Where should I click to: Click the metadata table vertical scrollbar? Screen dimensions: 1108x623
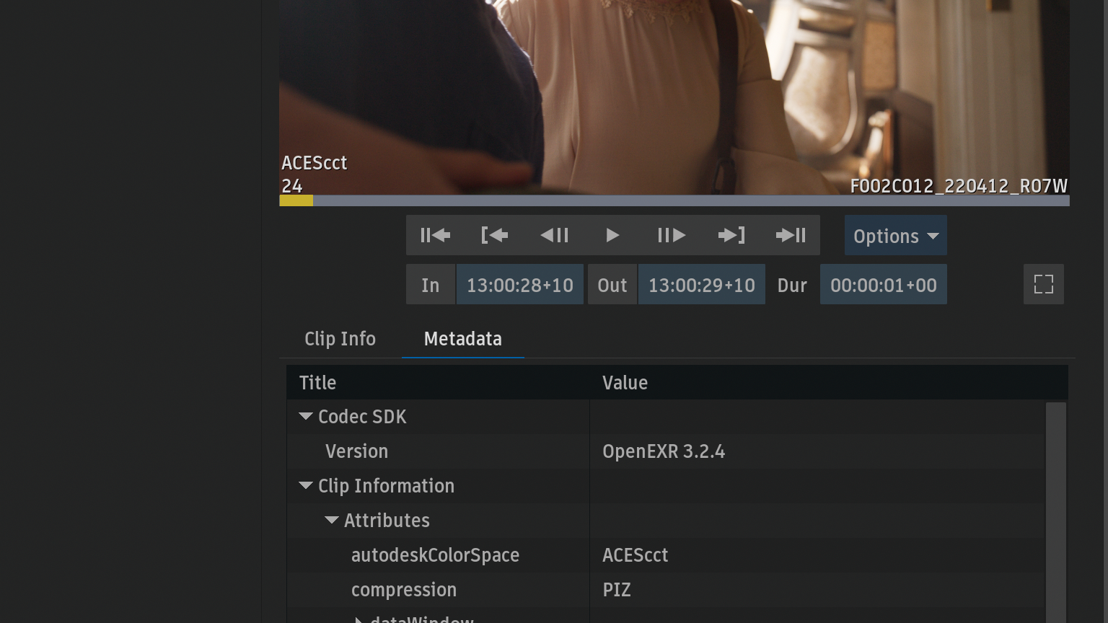click(1055, 505)
